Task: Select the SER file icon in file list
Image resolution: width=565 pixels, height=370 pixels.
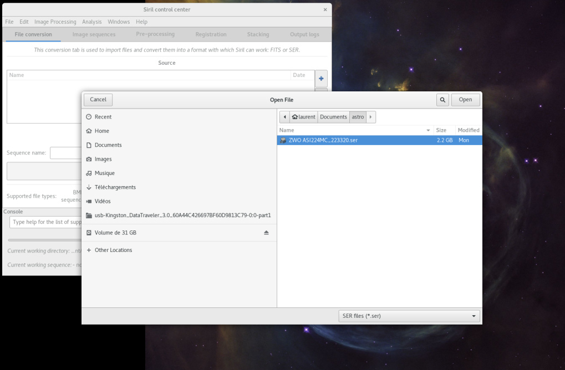Action: pos(283,140)
